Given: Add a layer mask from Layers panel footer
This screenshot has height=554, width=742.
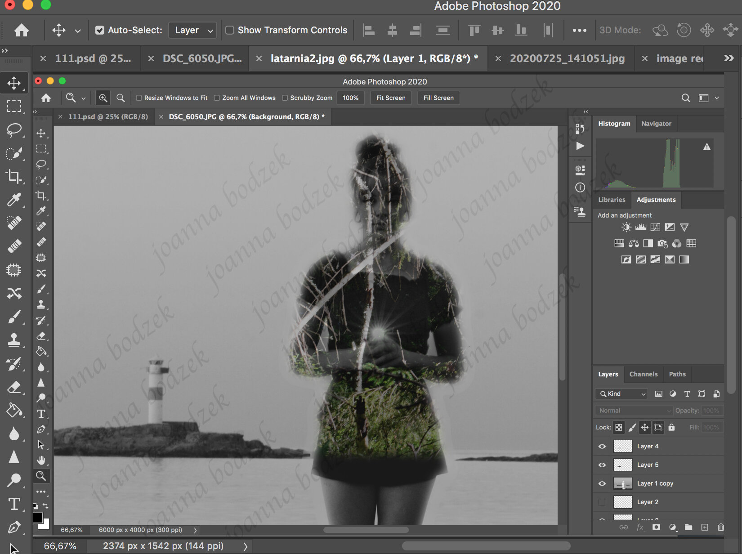Looking at the screenshot, I should (656, 527).
